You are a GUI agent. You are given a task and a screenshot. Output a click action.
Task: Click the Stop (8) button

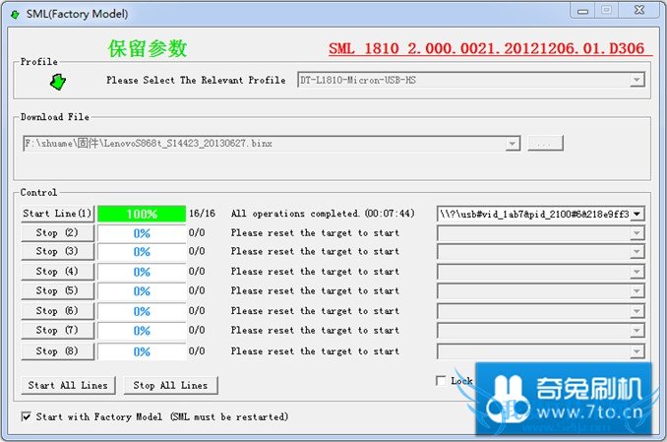(x=57, y=351)
